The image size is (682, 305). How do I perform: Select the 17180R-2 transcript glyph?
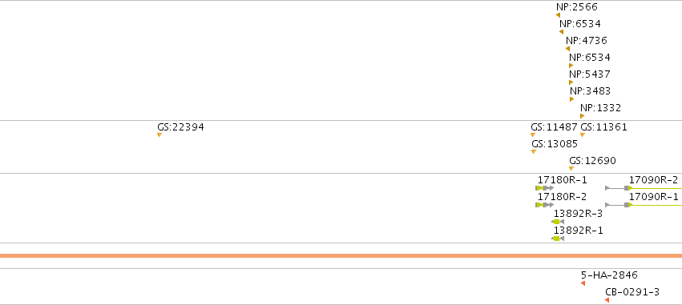tap(544, 205)
